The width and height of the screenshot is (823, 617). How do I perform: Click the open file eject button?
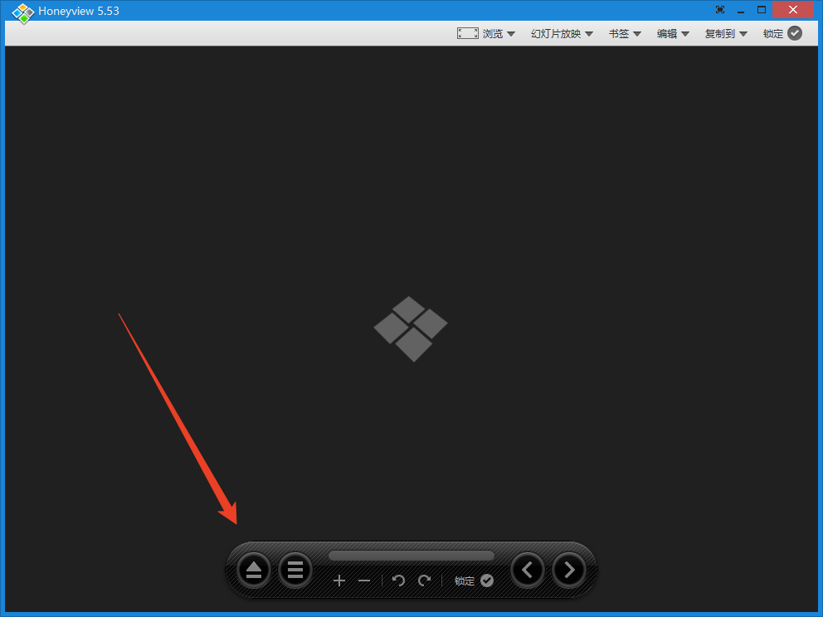(254, 570)
